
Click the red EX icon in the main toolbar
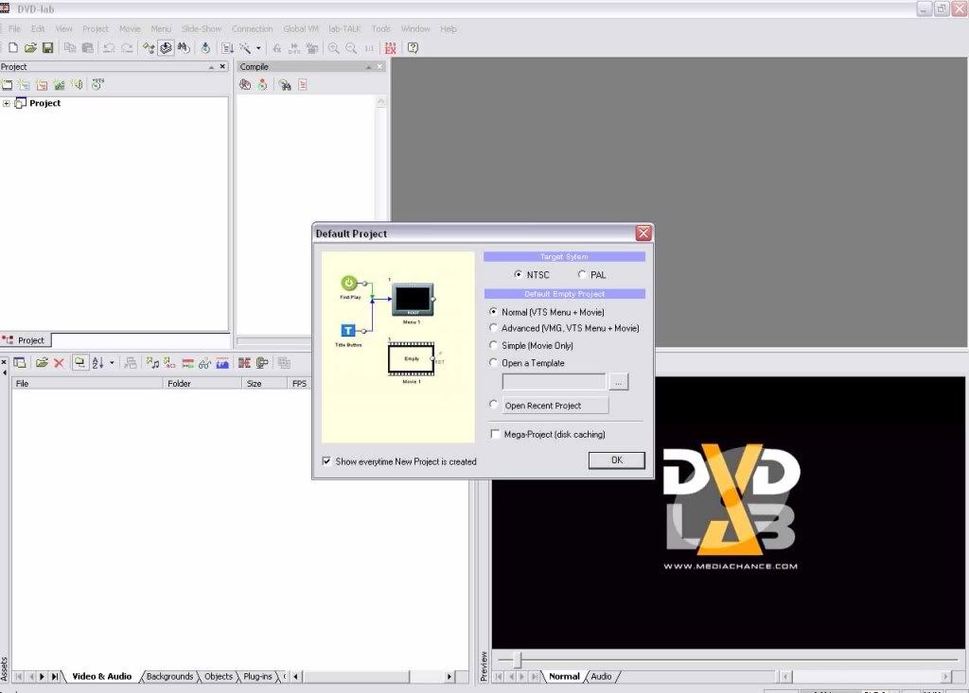pyautogui.click(x=390, y=47)
